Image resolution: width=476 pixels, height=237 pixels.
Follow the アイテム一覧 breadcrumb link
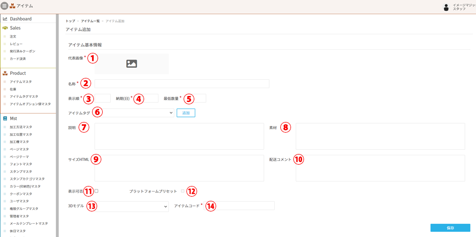coord(90,21)
